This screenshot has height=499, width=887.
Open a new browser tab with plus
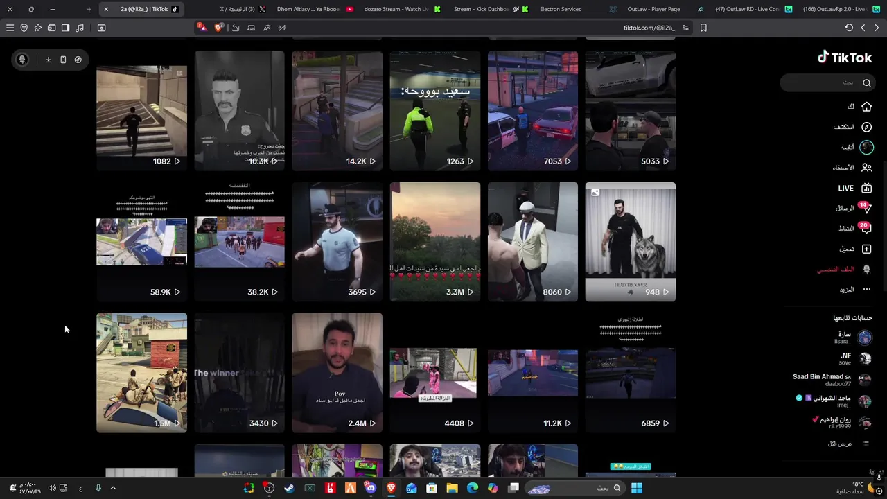[89, 9]
